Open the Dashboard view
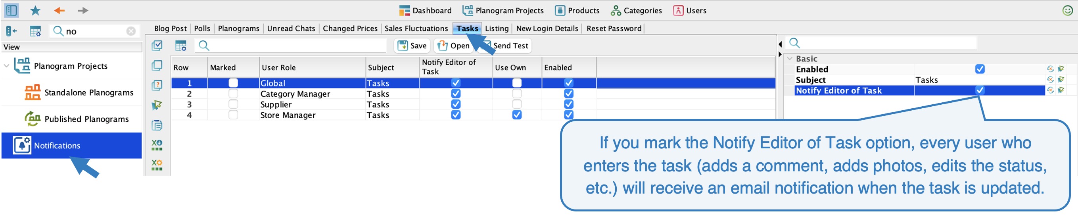The height and width of the screenshot is (215, 1078). pos(425,10)
